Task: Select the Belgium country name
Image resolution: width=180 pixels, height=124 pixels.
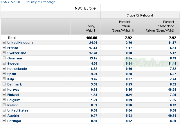Action: (14, 100)
